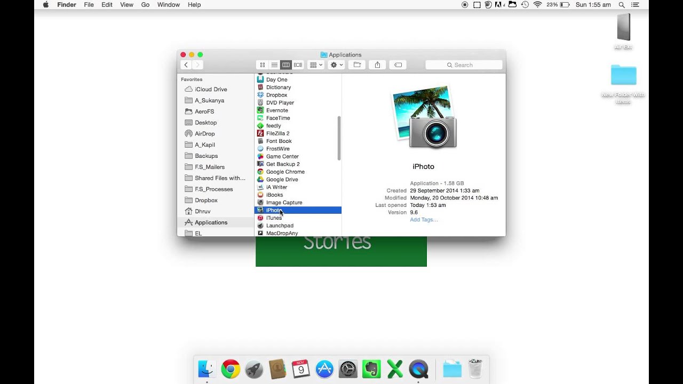Click the Time Machine menu bar icon
683x384 pixels.
[525, 5]
